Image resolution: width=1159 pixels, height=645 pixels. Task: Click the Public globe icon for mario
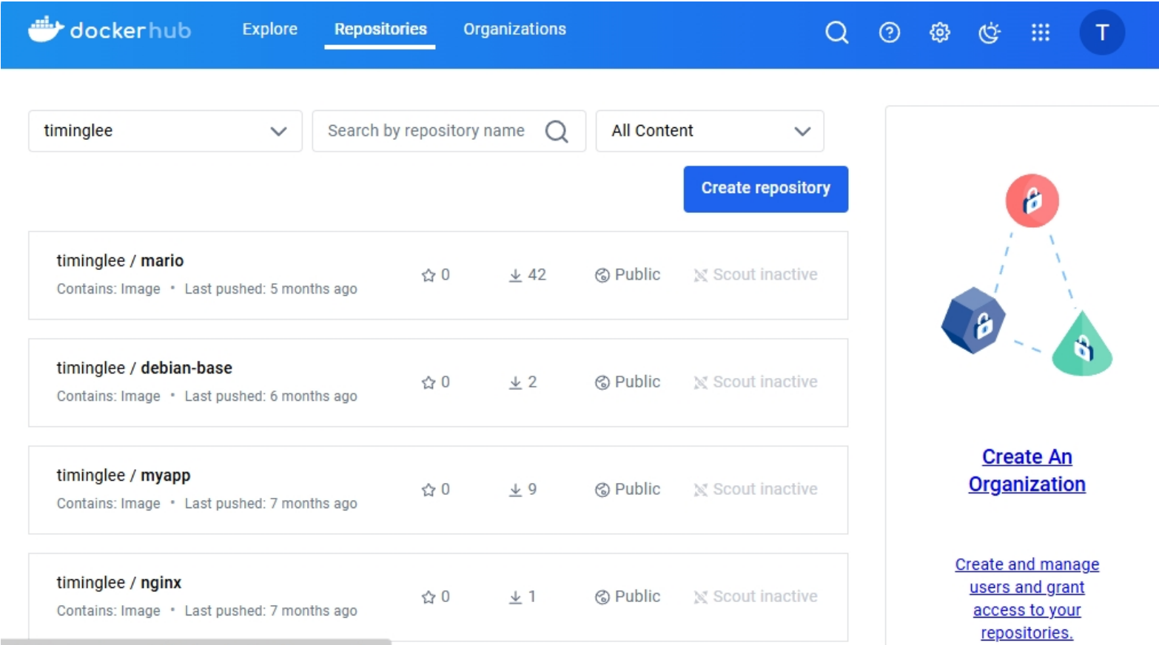click(602, 275)
